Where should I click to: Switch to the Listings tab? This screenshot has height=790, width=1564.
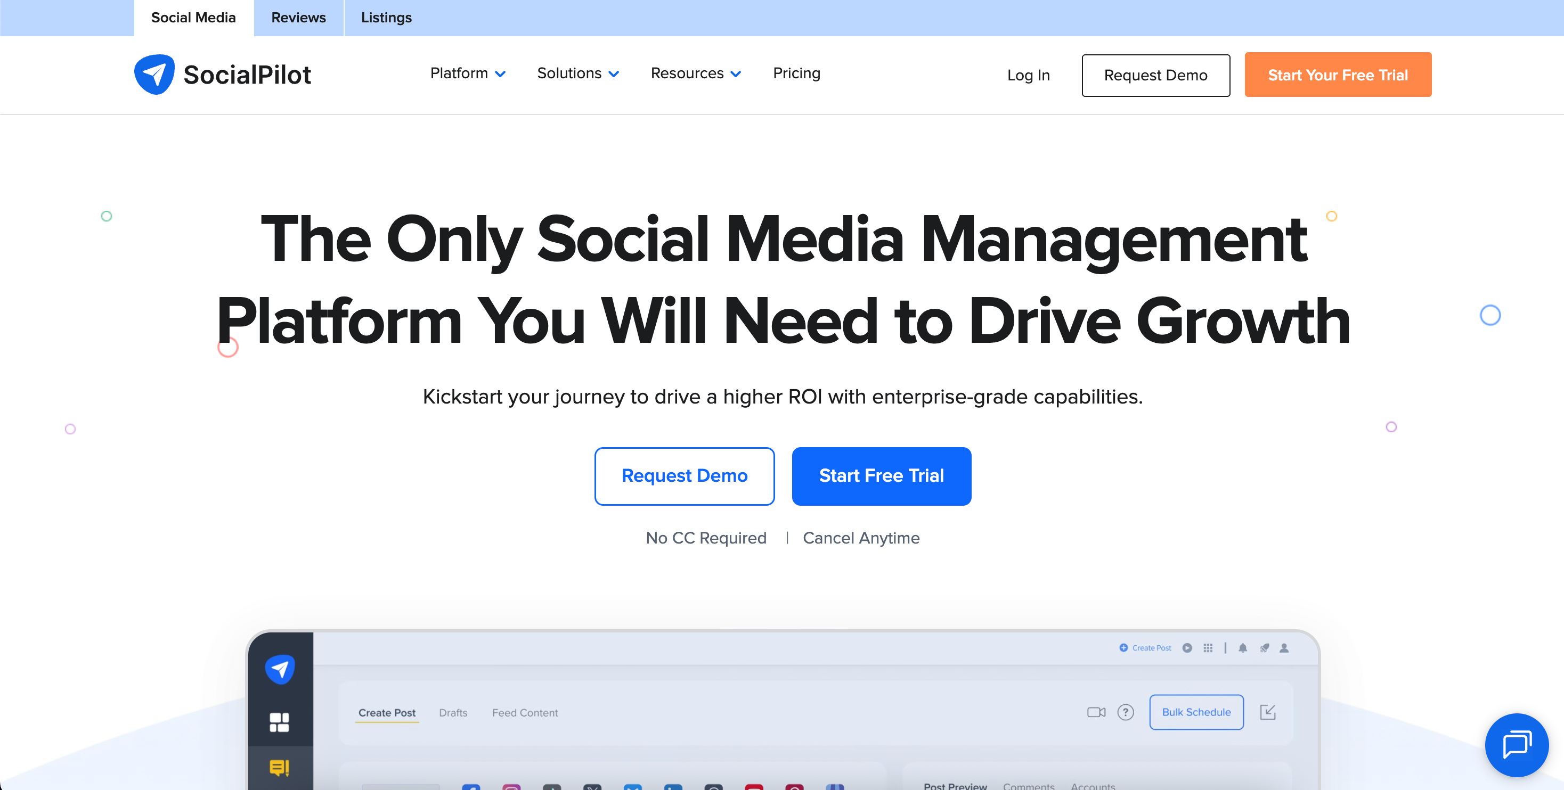tap(386, 18)
